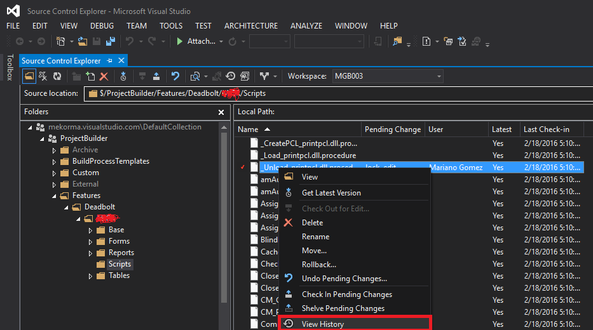Open the Branch icon dropdown arrow
593x330 pixels.
275,77
